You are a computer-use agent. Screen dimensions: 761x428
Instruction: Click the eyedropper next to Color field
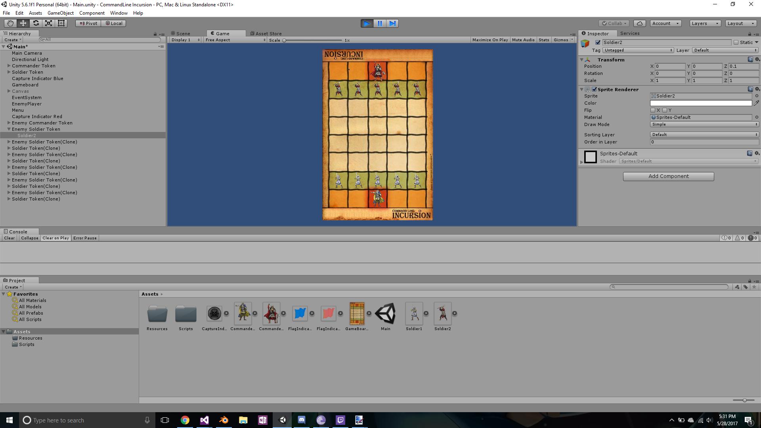coord(756,103)
